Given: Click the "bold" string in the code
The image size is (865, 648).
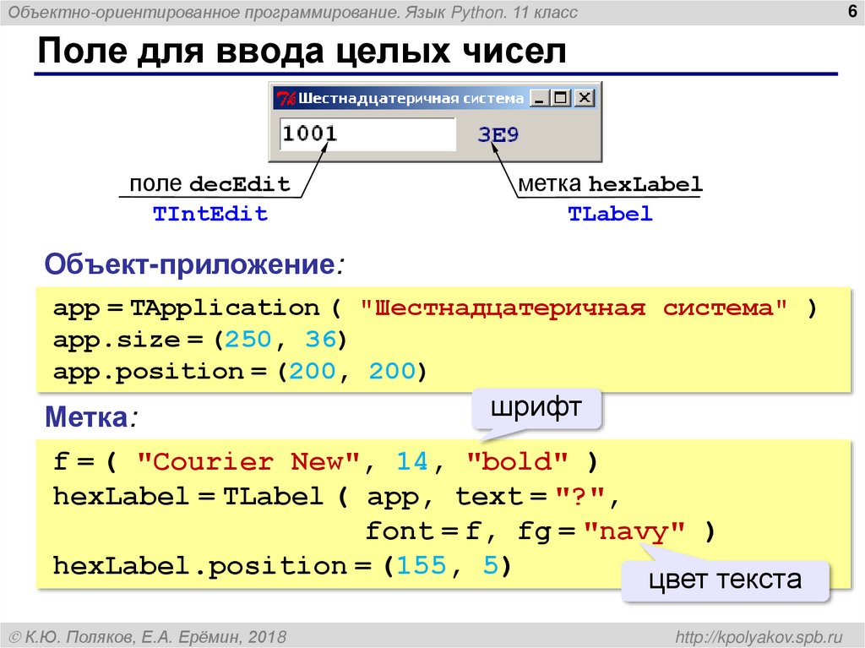Looking at the screenshot, I should pos(517,461).
